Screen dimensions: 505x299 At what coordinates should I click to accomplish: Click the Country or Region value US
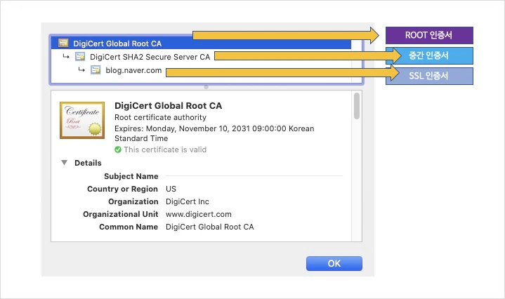171,189
